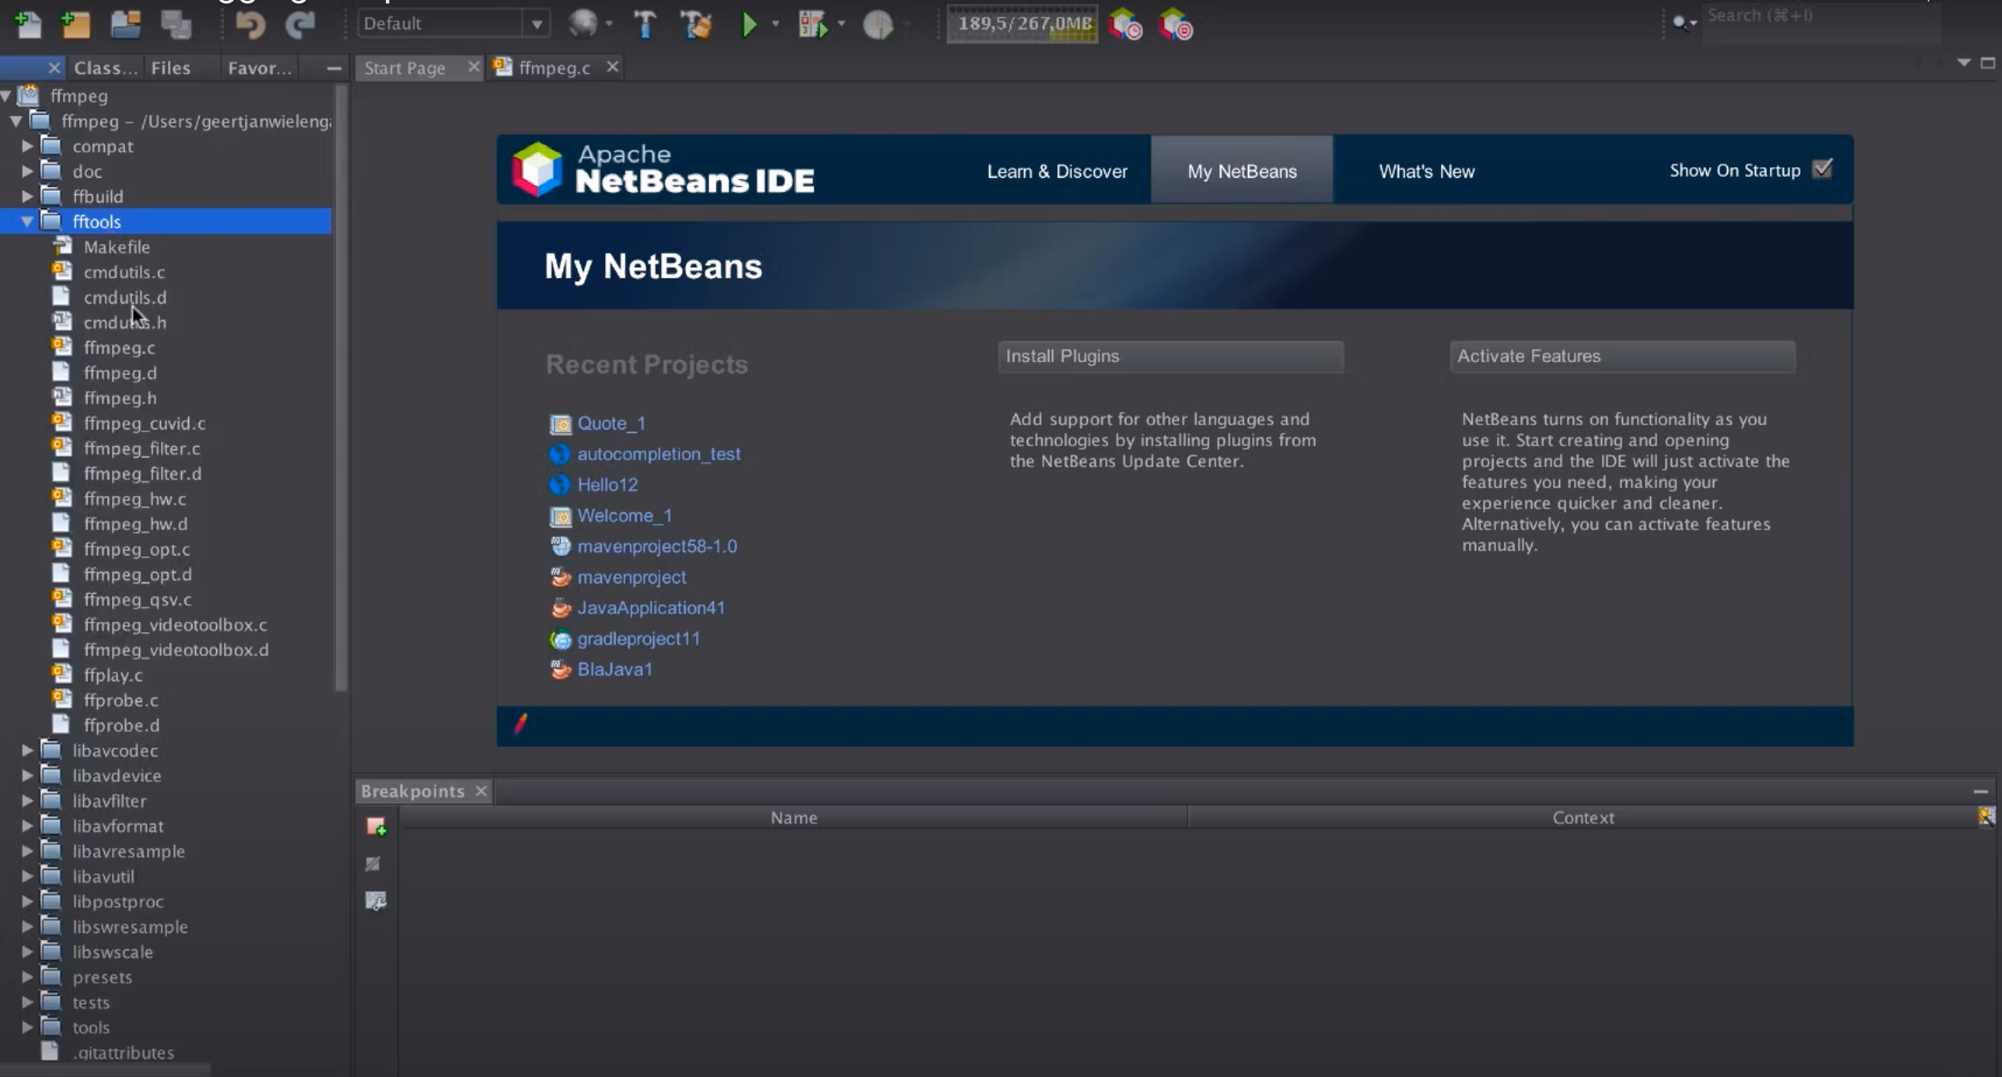2002x1077 pixels.
Task: Click the new breakpoint icon in Breakpoints panel
Action: (376, 827)
